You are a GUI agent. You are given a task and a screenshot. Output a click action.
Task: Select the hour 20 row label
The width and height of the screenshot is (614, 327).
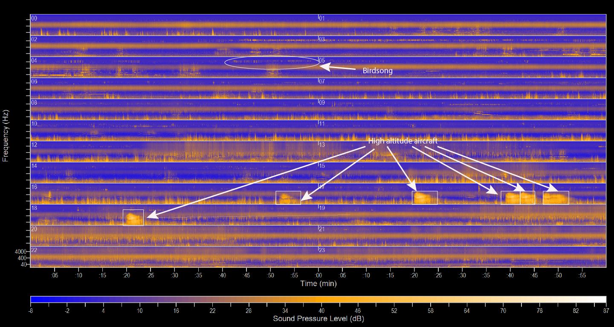click(x=34, y=229)
